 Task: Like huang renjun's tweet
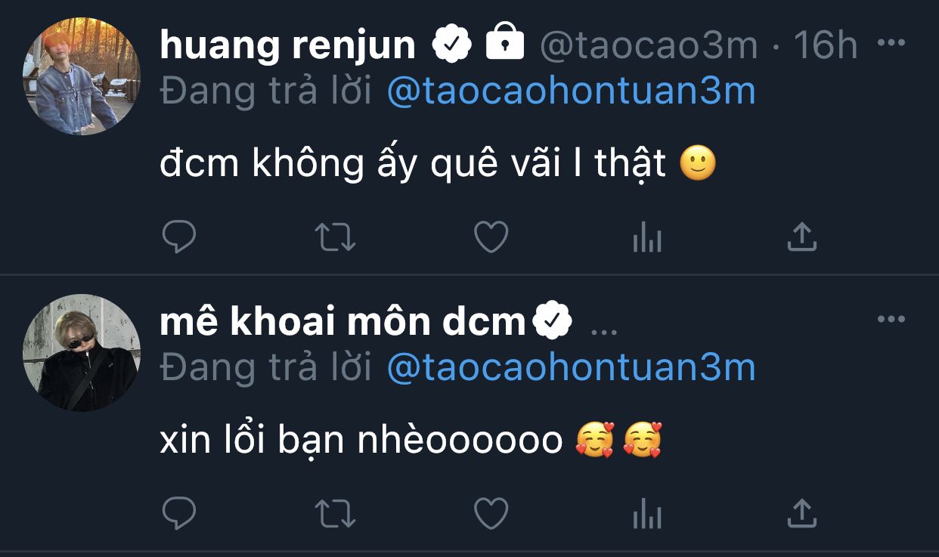tap(491, 238)
